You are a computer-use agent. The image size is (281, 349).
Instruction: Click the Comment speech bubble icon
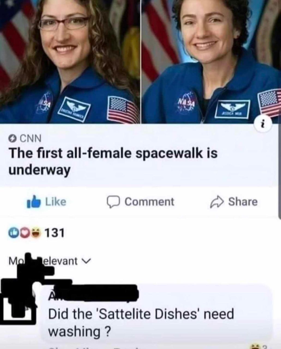(x=113, y=202)
